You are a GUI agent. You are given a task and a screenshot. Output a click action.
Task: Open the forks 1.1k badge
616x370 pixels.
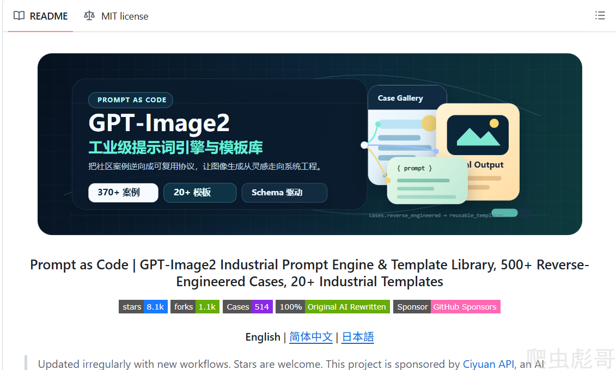point(195,307)
